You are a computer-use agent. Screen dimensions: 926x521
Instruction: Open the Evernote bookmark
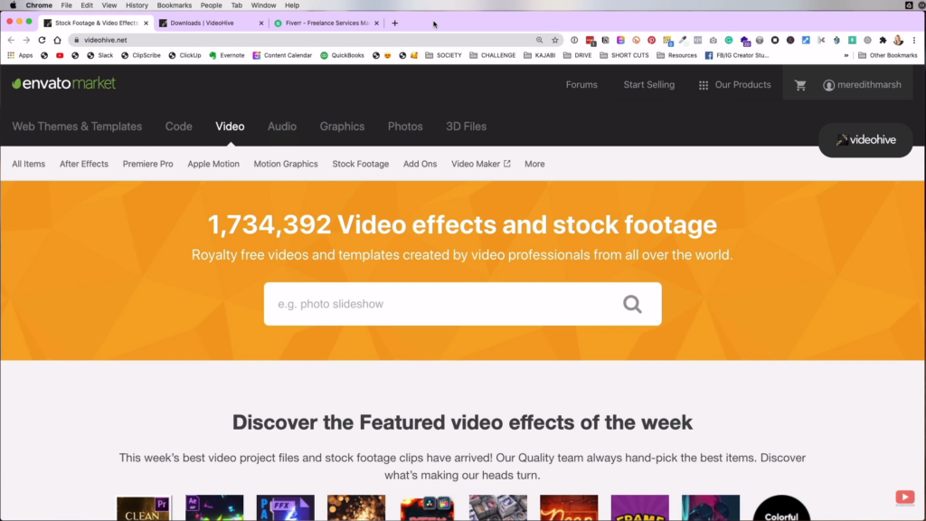click(227, 55)
